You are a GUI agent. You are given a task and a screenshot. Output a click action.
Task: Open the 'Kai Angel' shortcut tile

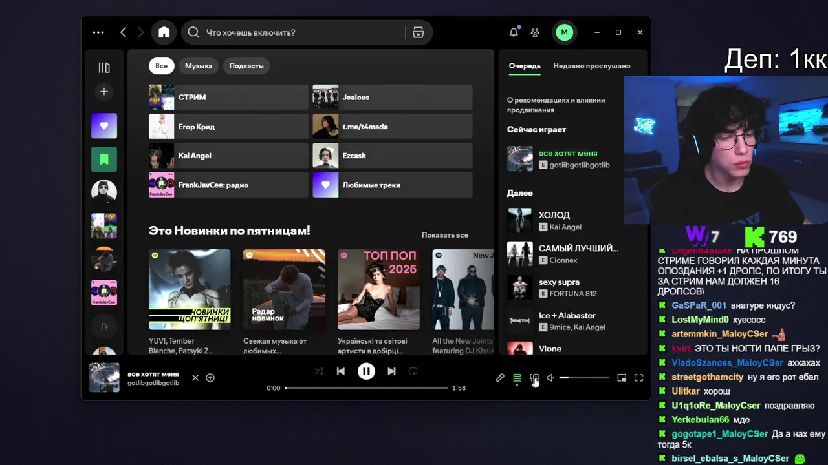coord(228,156)
